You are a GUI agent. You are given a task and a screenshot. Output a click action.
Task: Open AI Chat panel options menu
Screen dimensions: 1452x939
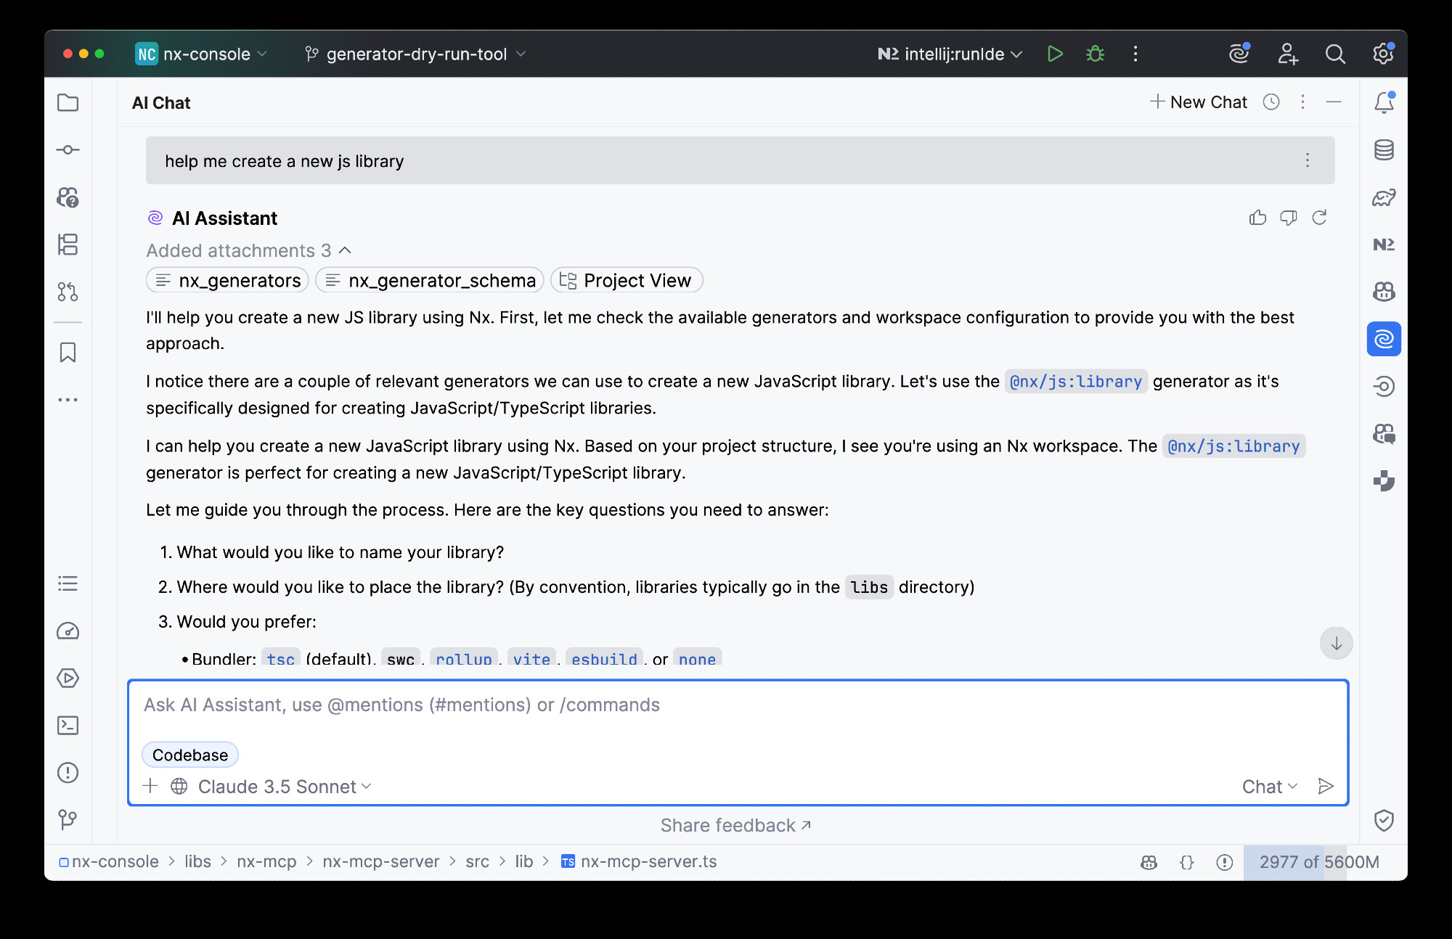coord(1302,102)
